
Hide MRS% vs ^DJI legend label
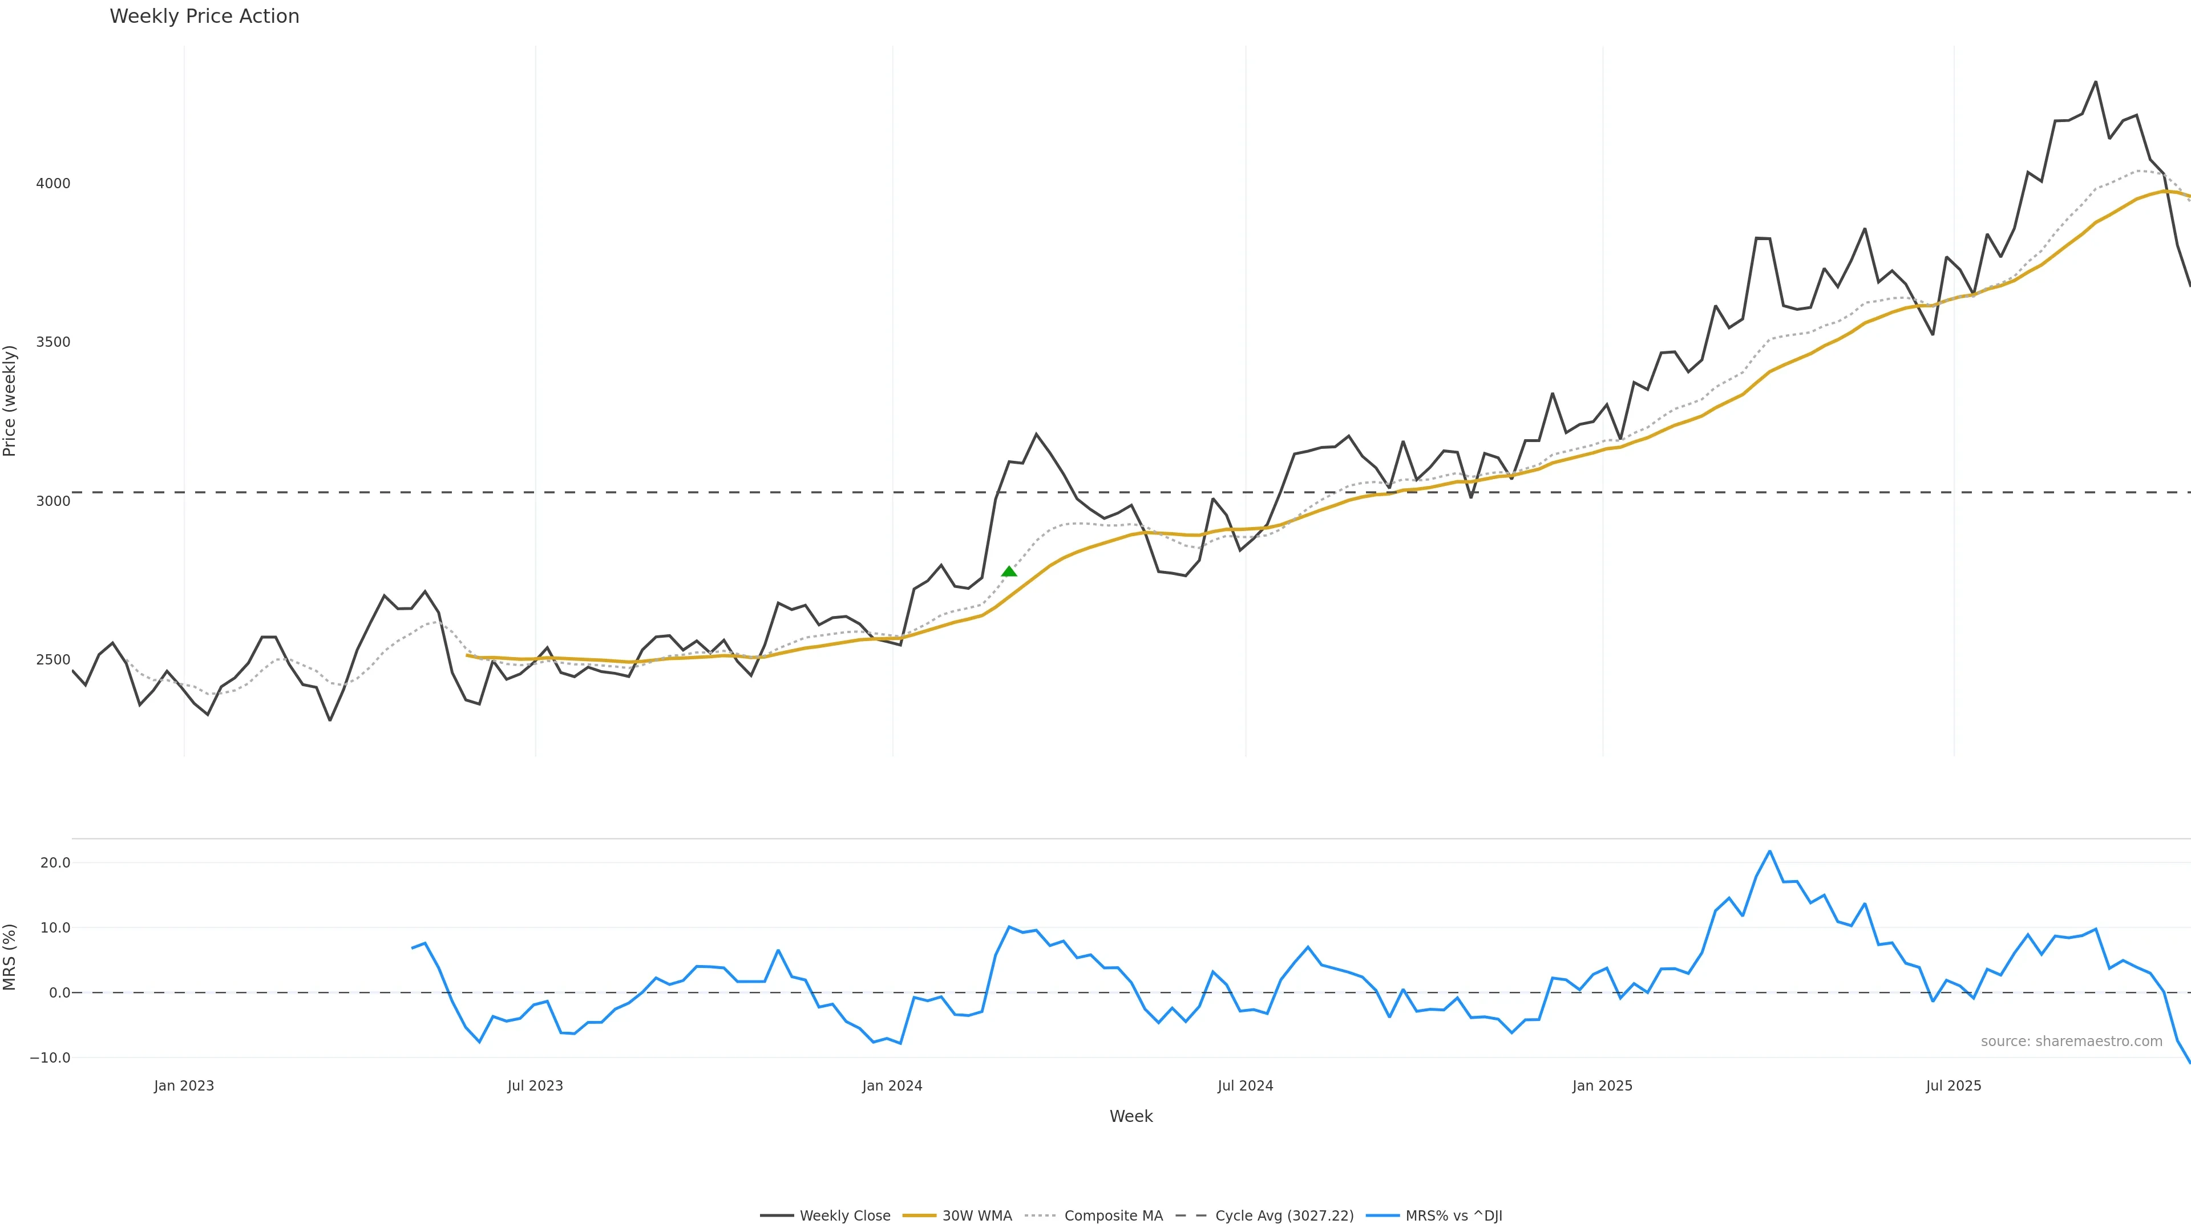(1454, 1216)
